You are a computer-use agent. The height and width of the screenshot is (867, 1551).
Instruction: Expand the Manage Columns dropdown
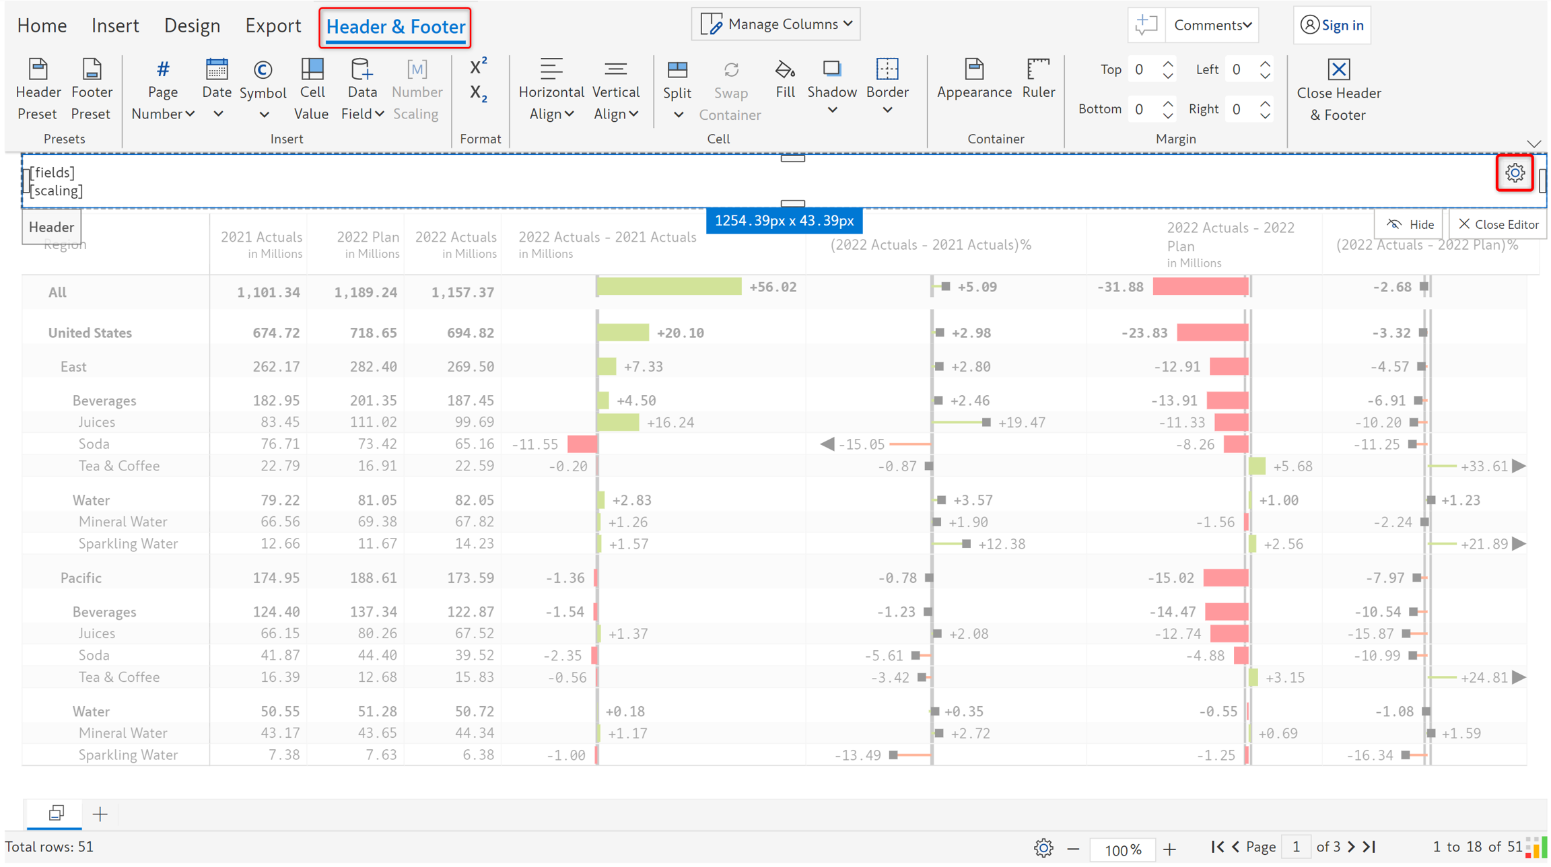click(777, 24)
